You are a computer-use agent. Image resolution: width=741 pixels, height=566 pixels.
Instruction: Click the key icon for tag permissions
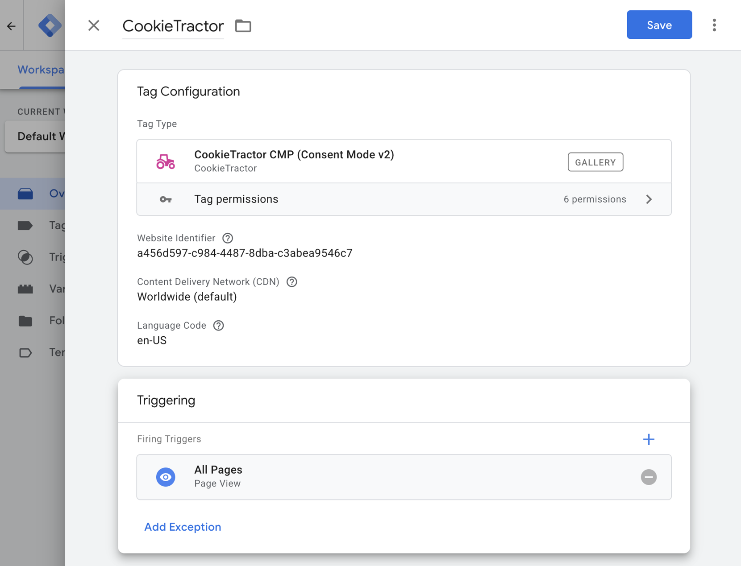166,199
